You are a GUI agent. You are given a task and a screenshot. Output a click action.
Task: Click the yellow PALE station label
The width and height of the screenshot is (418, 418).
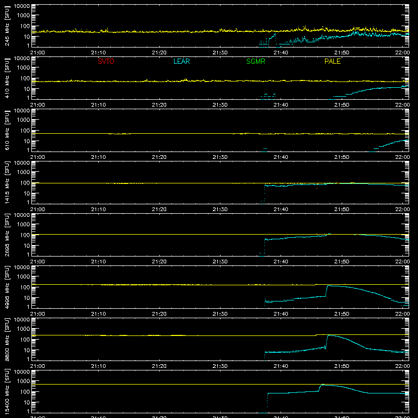332,61
